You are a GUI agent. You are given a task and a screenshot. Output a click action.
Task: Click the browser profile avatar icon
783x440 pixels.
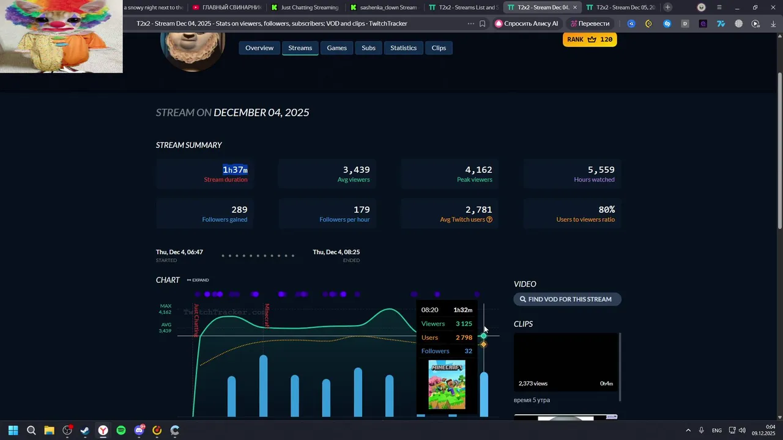pyautogui.click(x=702, y=7)
